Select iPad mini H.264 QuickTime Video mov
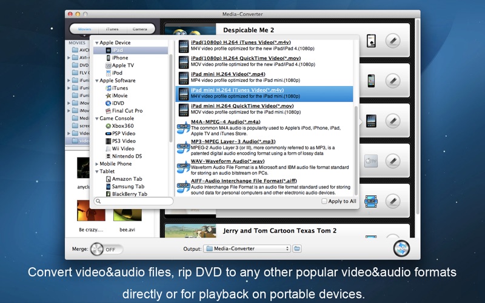The image size is (485, 303). tap(266, 109)
